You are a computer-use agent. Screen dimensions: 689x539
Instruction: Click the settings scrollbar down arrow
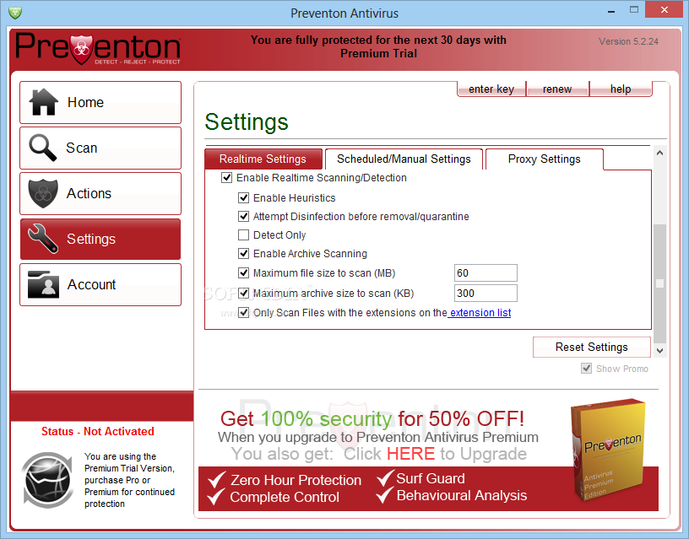pyautogui.click(x=659, y=350)
